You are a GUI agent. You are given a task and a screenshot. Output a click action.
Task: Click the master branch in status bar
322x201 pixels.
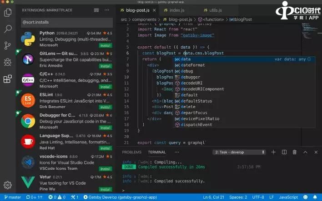(x=12, y=197)
